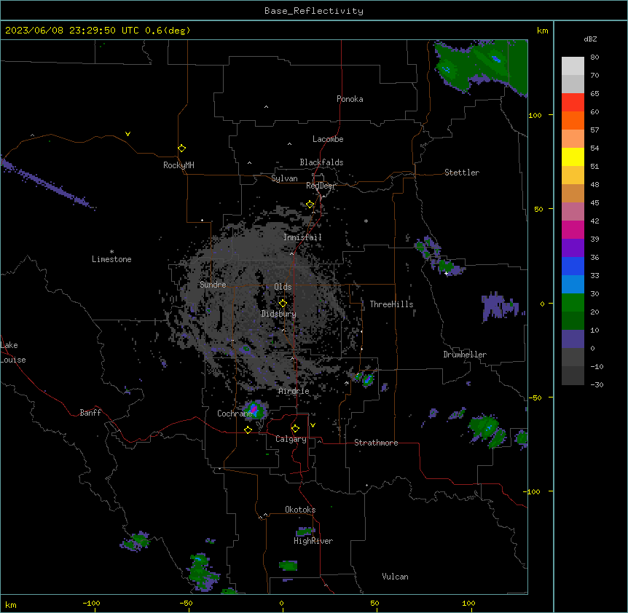Click the Didsbury town label
The width and height of the screenshot is (628, 613).
pos(279,314)
